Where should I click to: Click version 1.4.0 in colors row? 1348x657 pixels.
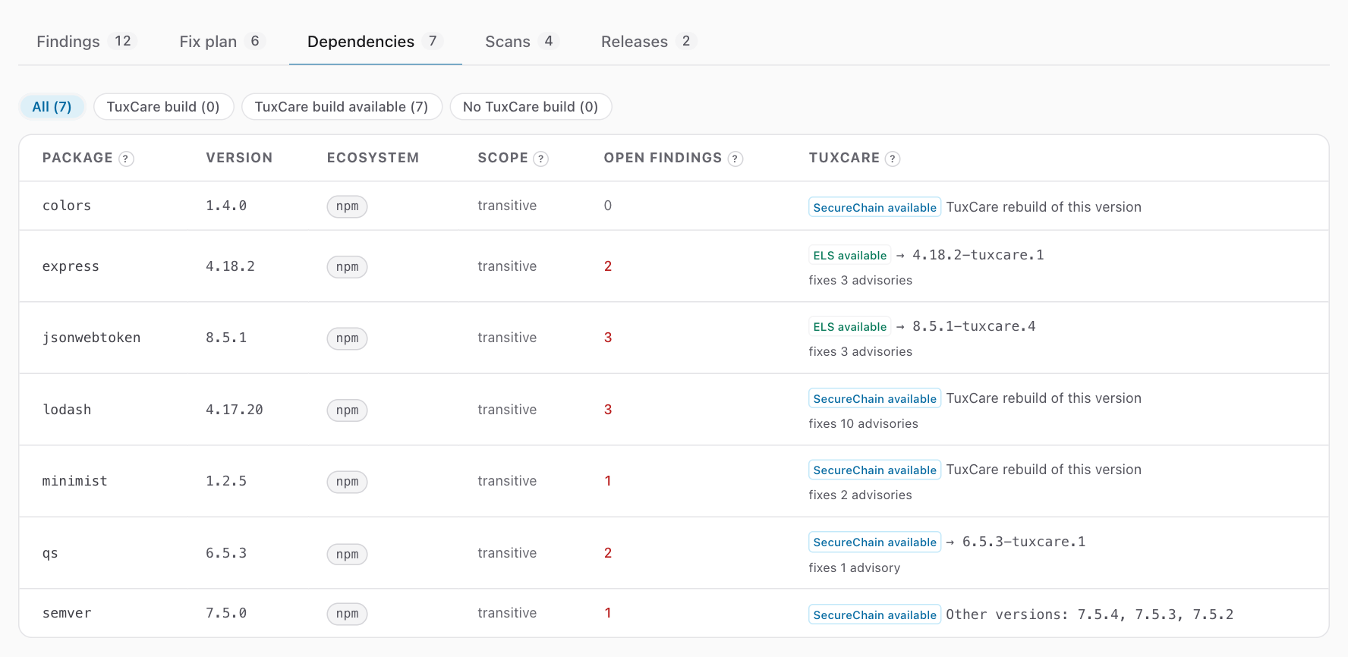pos(226,206)
